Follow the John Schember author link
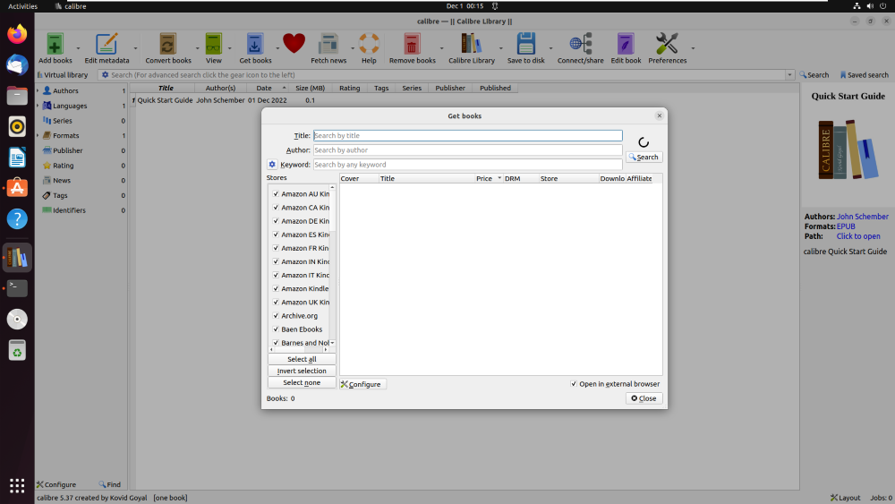The image size is (895, 504). coord(862,217)
